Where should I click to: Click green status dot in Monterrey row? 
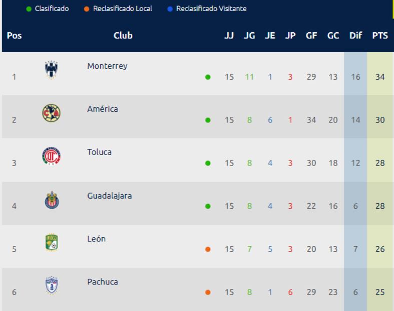[x=208, y=77]
